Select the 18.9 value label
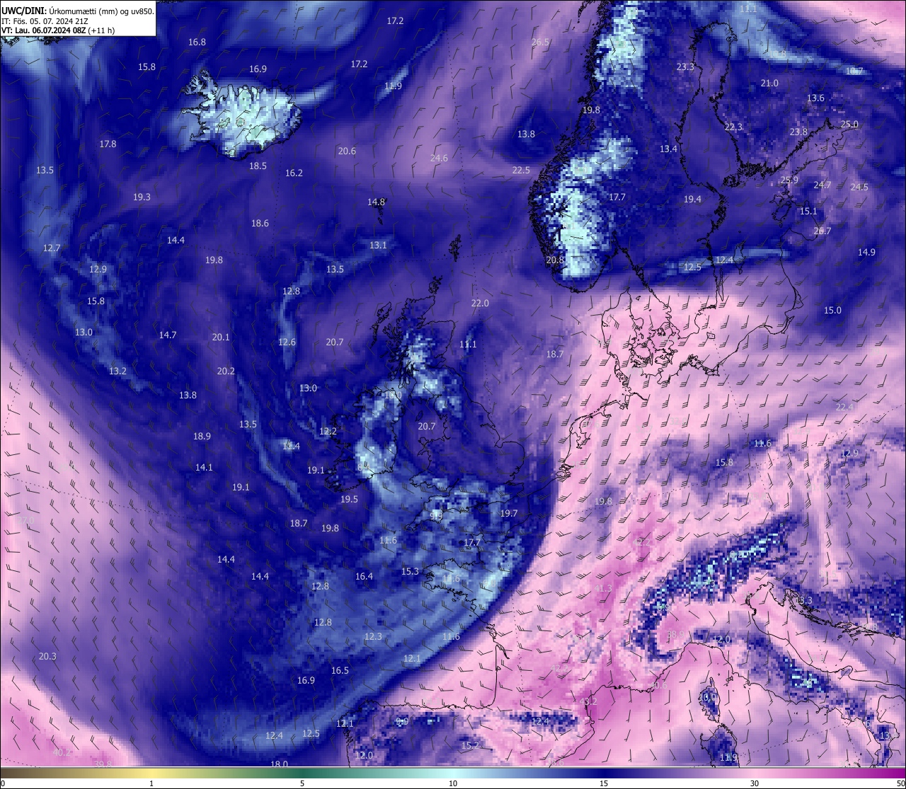 (x=202, y=437)
